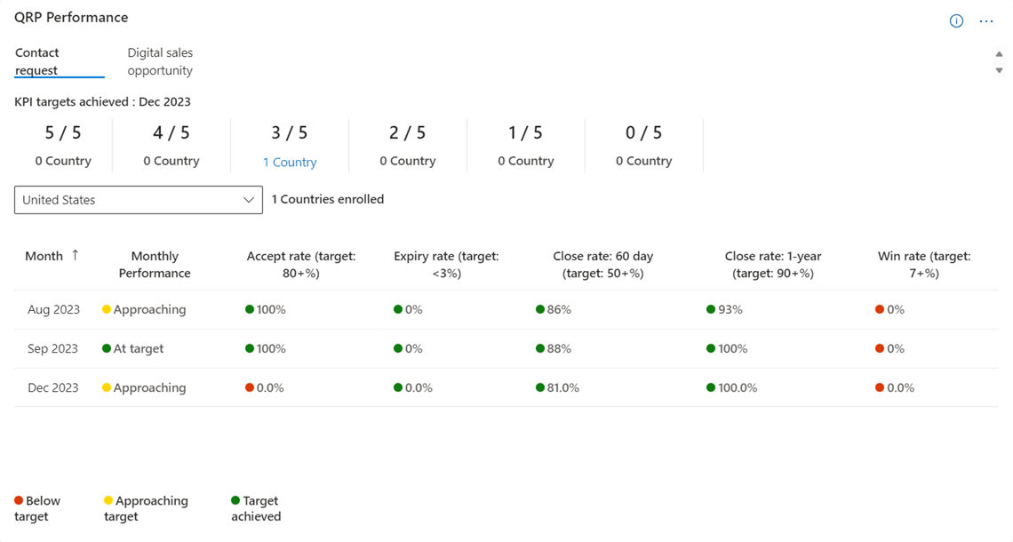Click the Target achieved legend green swatch
Image resolution: width=1013 pixels, height=542 pixels.
[x=235, y=500]
